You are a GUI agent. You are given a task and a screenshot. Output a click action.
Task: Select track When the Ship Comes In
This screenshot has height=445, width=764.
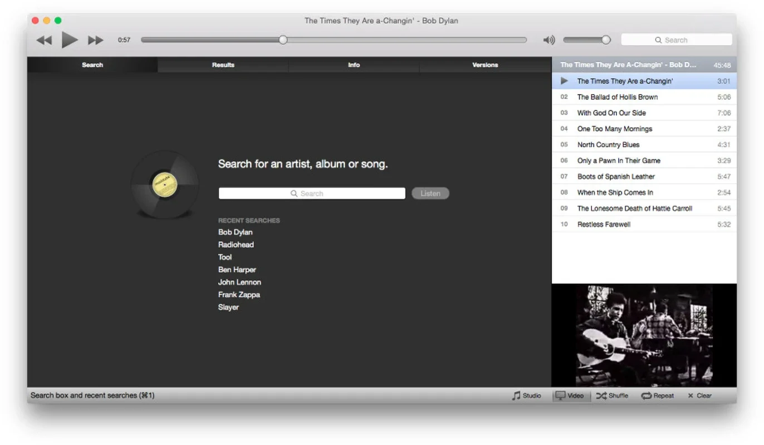coord(644,192)
